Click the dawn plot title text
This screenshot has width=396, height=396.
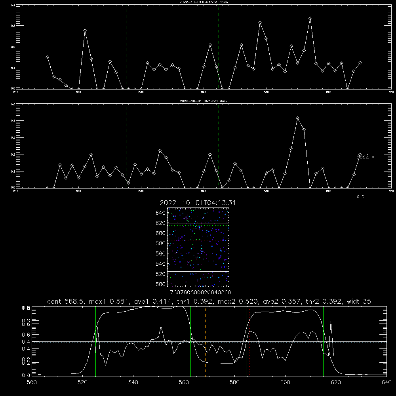[x=204, y=2]
